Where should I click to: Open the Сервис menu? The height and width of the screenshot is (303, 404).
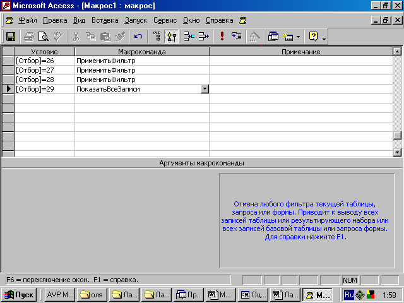[165, 20]
